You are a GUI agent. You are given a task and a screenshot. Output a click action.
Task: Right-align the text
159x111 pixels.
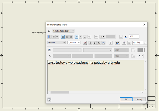(71, 37)
